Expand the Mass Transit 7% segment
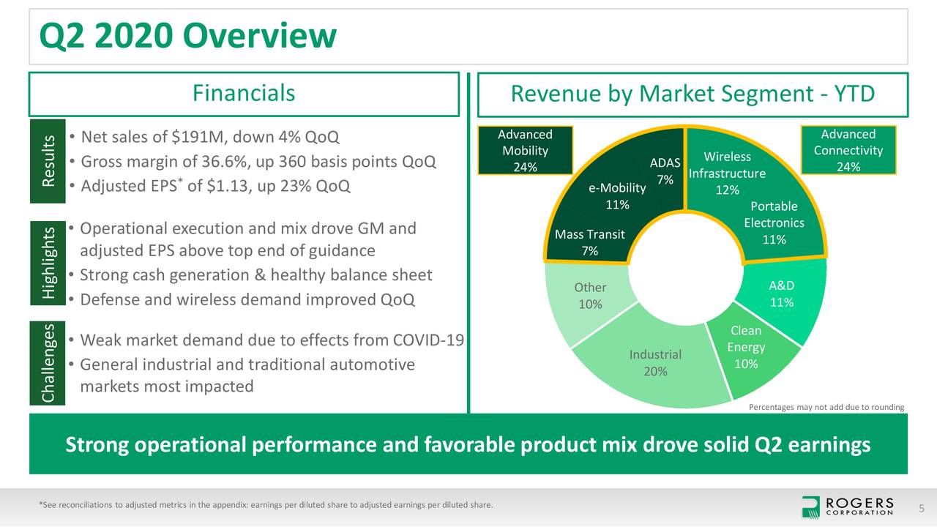Screen dimensions: 937x527 tap(589, 242)
